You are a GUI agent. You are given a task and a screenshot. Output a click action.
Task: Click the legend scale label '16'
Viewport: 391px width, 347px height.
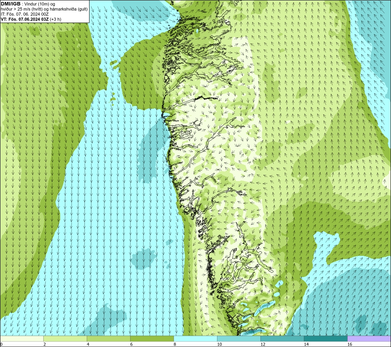tap(350, 344)
